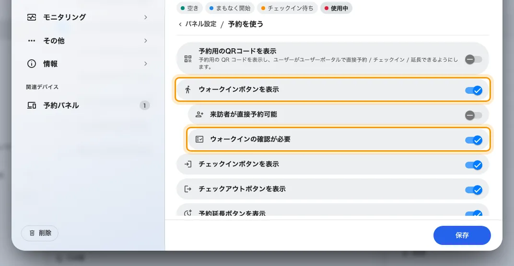Expand その他 chevron
Image resolution: width=514 pixels, height=266 pixels.
tap(146, 41)
